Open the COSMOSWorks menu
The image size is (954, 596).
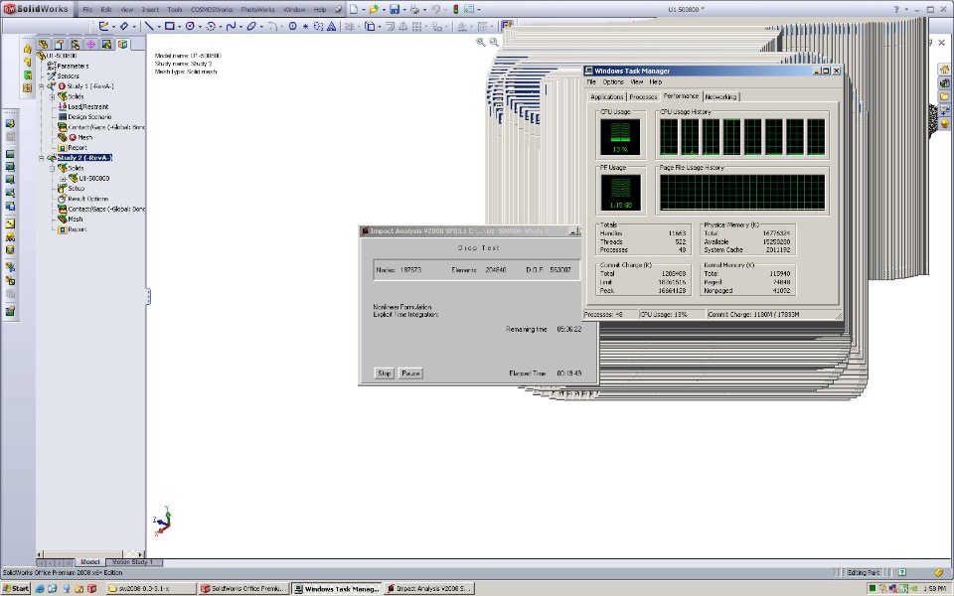[x=211, y=10]
